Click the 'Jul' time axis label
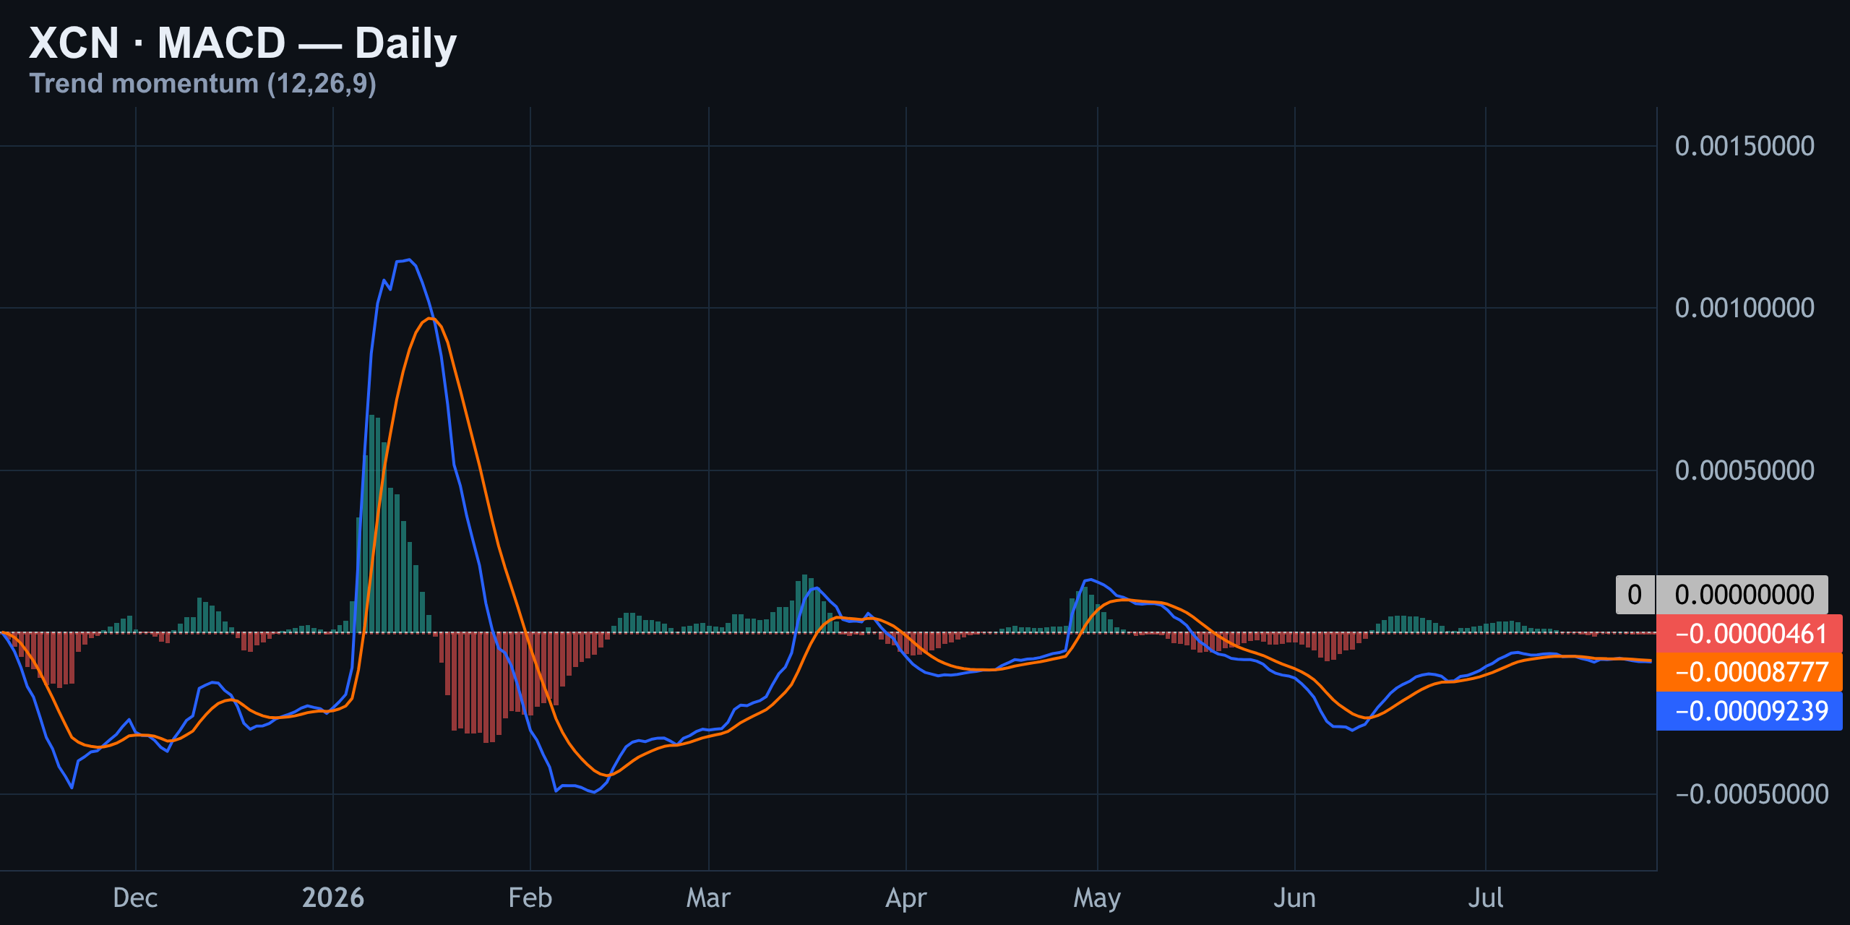1850x925 pixels. click(x=1486, y=898)
